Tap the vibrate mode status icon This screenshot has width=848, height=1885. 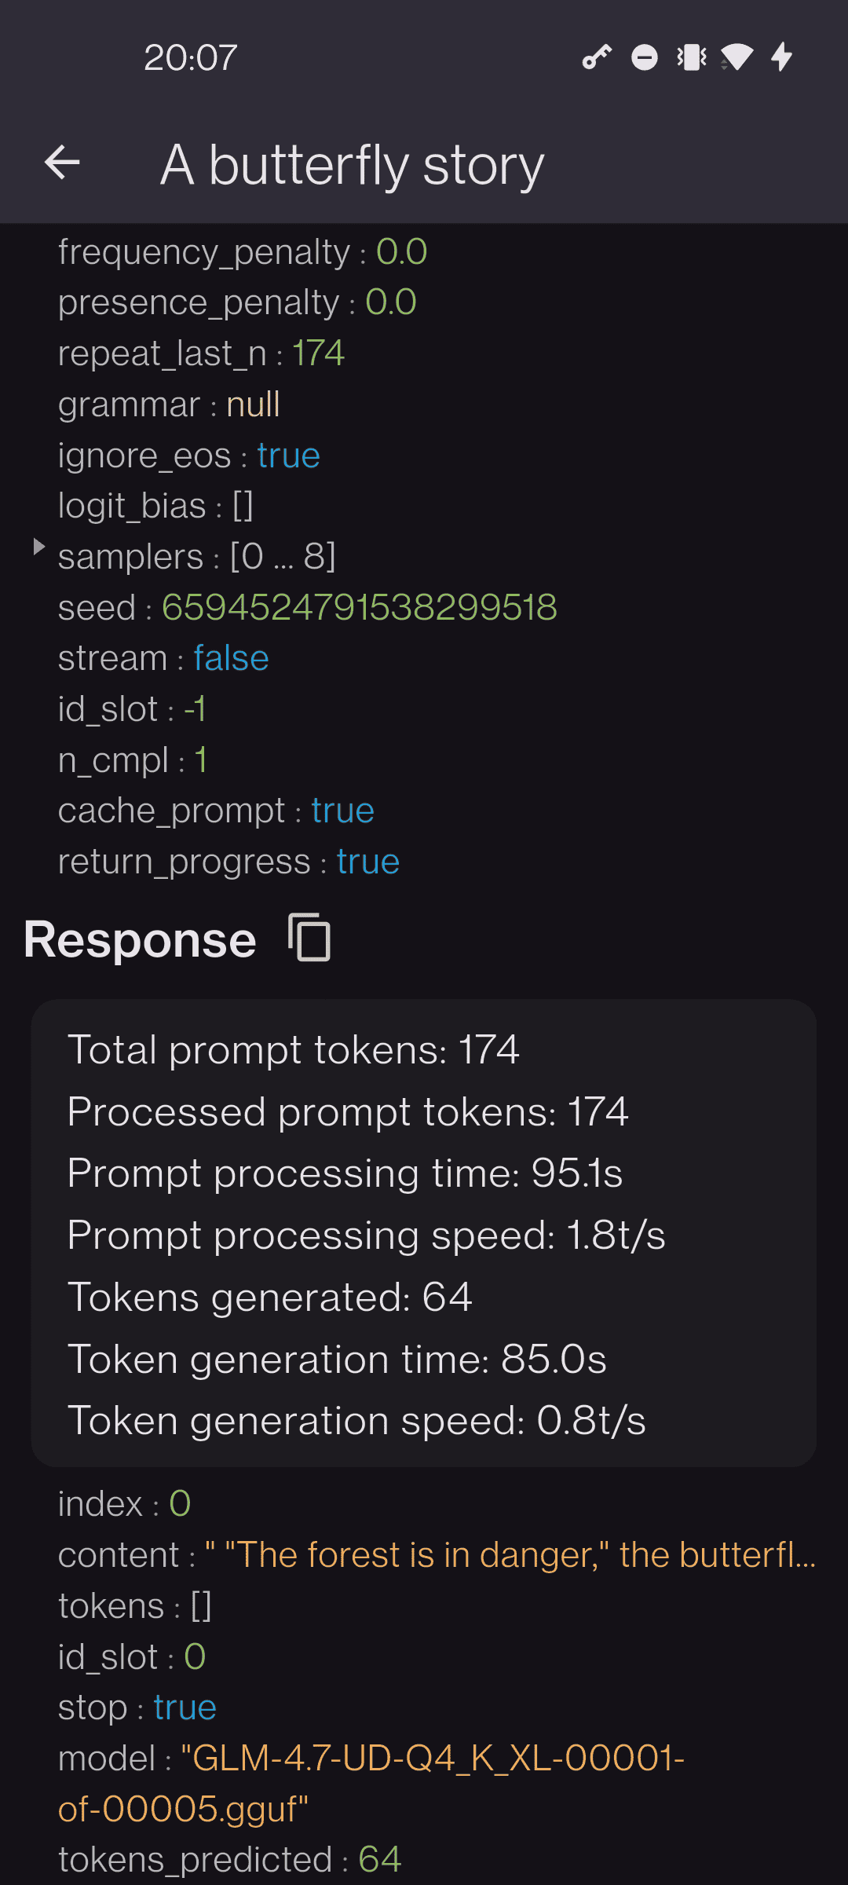click(x=692, y=57)
